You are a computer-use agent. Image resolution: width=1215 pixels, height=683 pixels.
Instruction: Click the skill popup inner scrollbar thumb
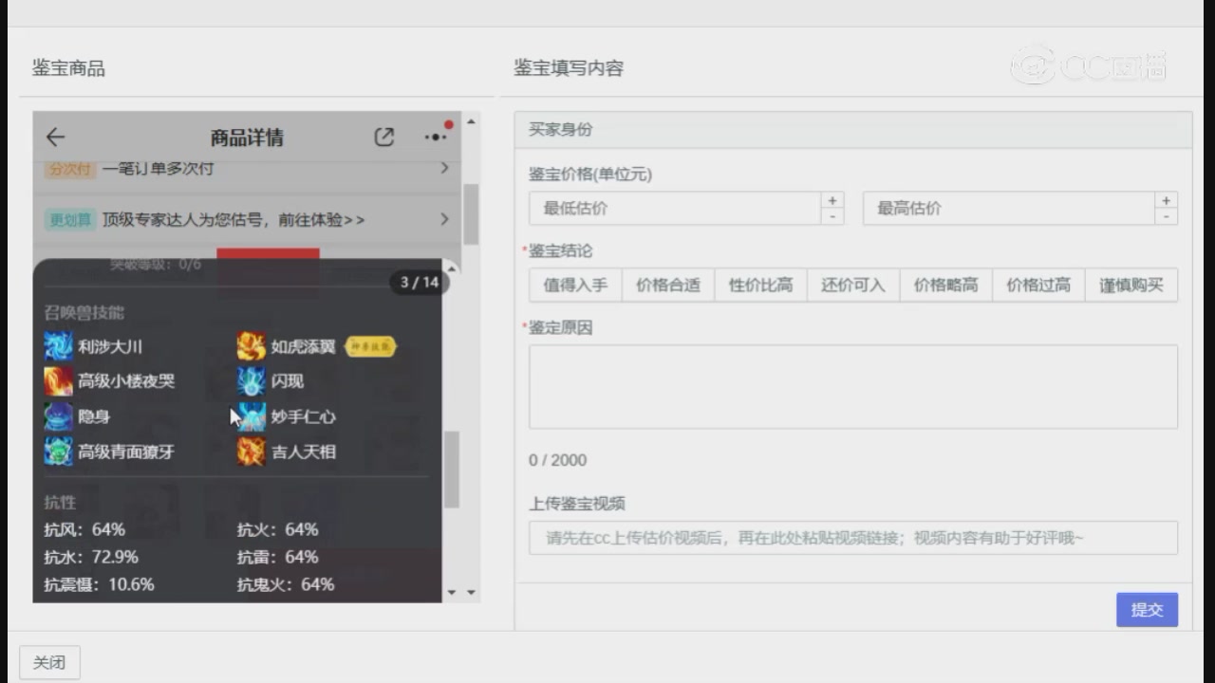[x=452, y=470]
